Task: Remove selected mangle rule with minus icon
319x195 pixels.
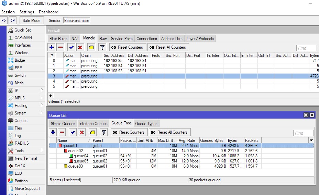Action: point(60,47)
